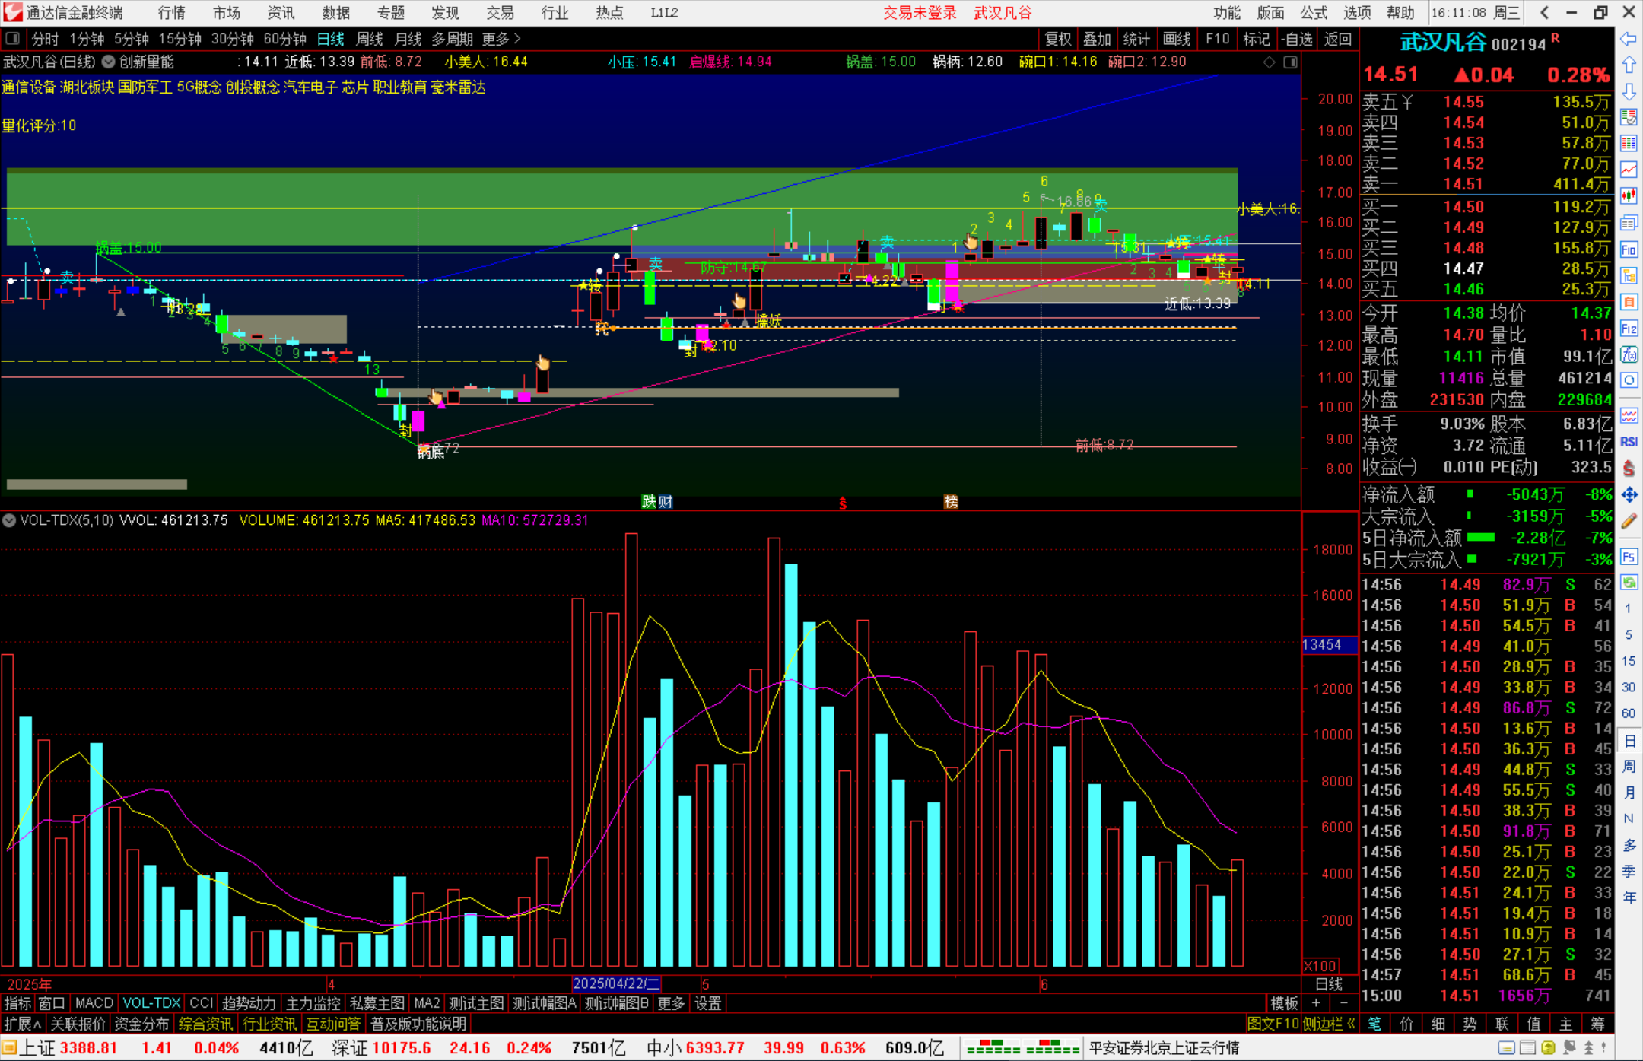
Task: Click the gear icon beside 创新量能
Action: (108, 62)
